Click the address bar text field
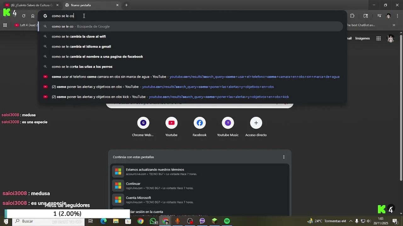This screenshot has width=403, height=226. pos(192,16)
